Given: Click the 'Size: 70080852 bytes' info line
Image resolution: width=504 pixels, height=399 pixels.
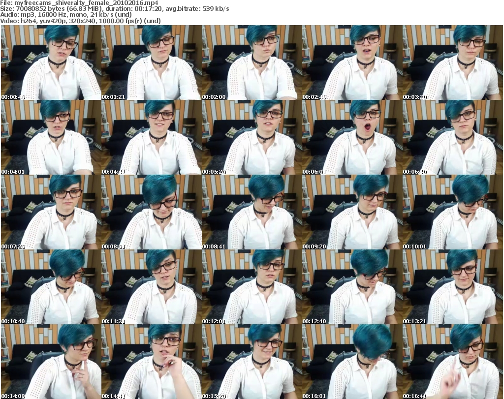Looking at the screenshot, I should coord(114,9).
